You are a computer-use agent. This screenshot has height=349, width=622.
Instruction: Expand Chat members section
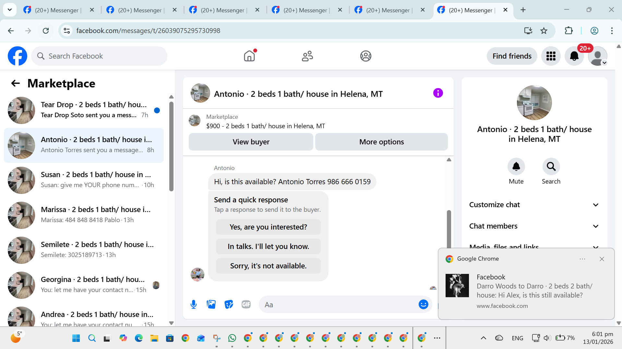tap(534, 226)
